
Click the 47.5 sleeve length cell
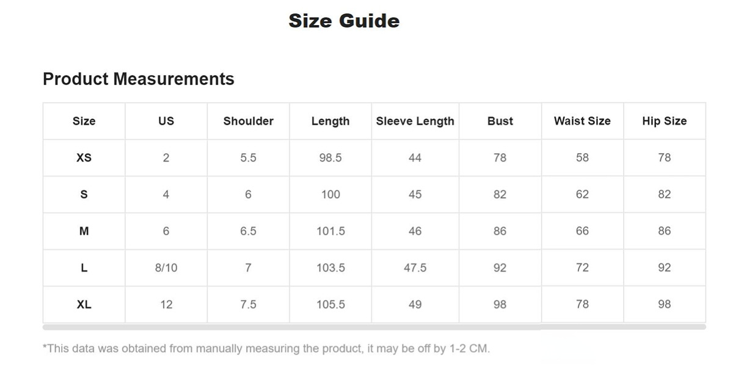coord(415,267)
